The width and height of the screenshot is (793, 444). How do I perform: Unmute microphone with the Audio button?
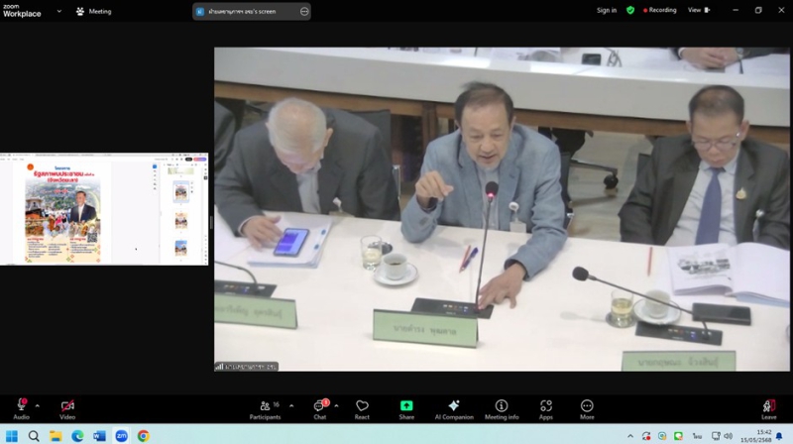click(21, 408)
